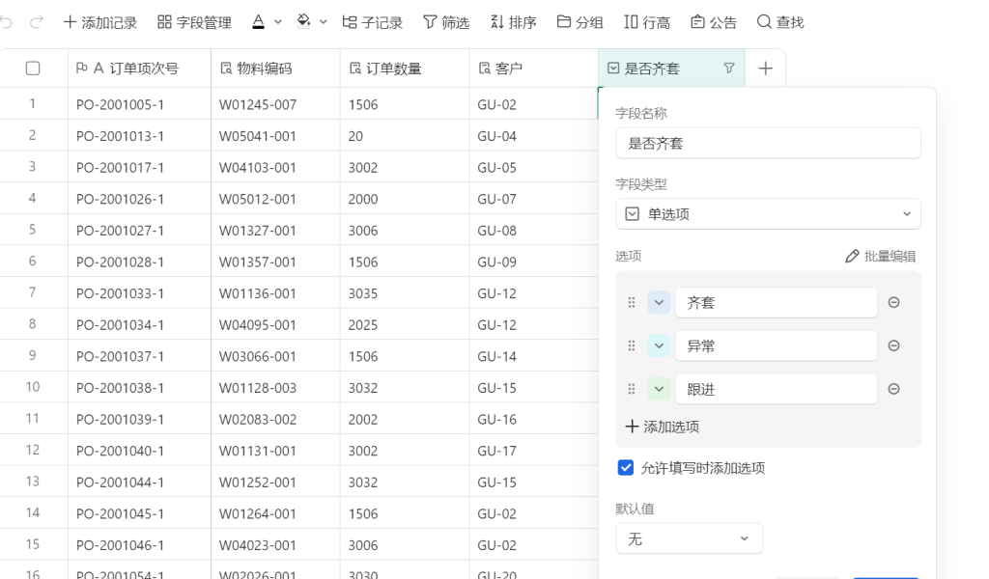Open 字段管理 field management
Image resolution: width=989 pixels, height=579 pixels.
(194, 23)
